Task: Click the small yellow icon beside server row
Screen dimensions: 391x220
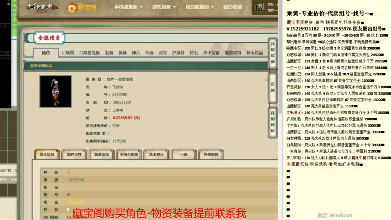Action: (x=267, y=79)
